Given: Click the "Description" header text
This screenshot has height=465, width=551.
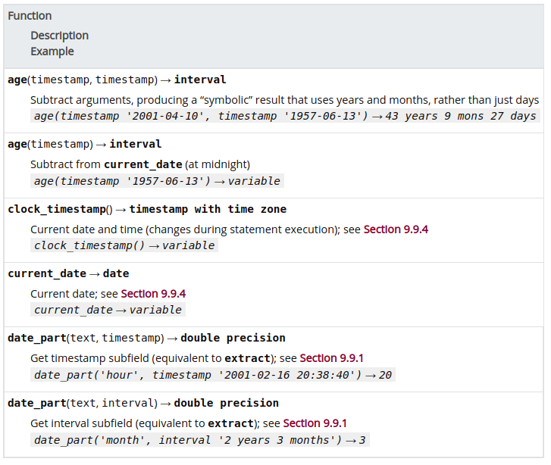Looking at the screenshot, I should [59, 36].
